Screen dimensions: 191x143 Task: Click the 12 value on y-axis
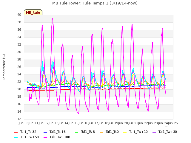click(x=19, y=119)
